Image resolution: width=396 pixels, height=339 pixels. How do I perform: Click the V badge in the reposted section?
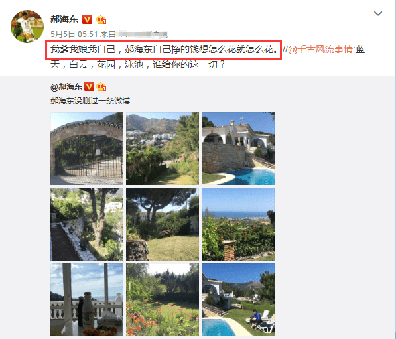89,86
